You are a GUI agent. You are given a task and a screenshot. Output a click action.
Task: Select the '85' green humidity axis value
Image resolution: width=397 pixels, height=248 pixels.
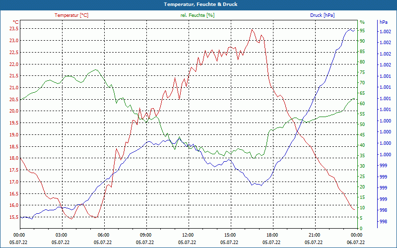tap(362, 52)
